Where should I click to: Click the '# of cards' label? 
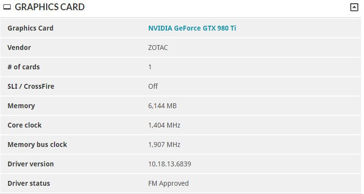coord(23,67)
